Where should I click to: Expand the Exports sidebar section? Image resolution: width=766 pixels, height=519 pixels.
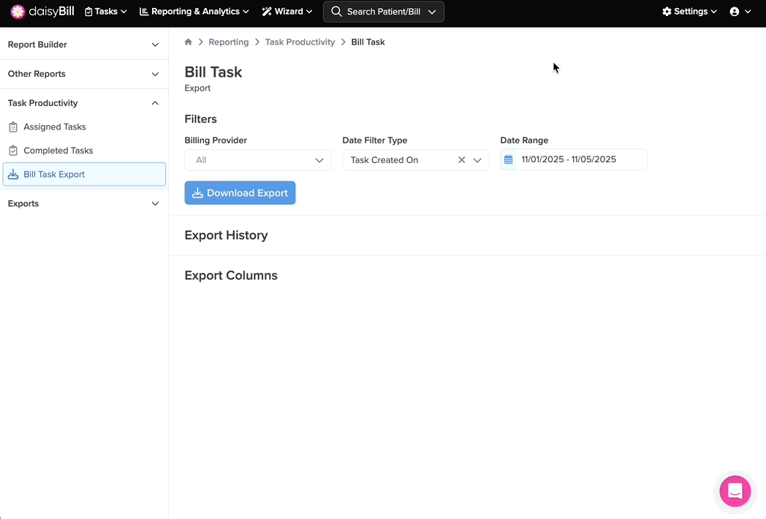(83, 204)
